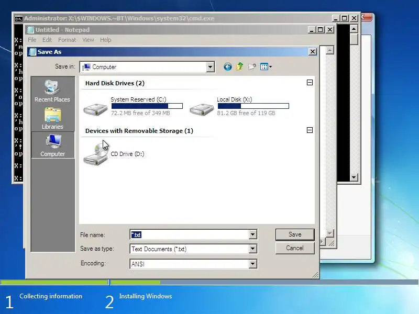
Task: Collapse Devices with Removable Storage group
Action: point(310,130)
